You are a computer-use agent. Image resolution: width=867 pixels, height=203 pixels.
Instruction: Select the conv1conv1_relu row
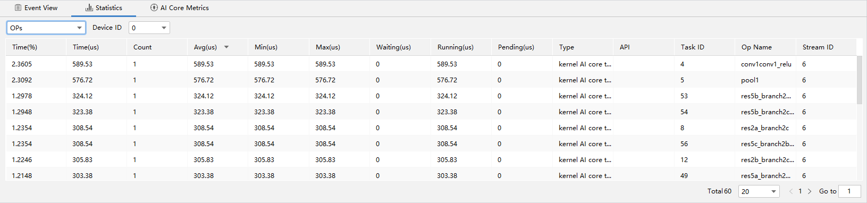pyautogui.click(x=431, y=64)
